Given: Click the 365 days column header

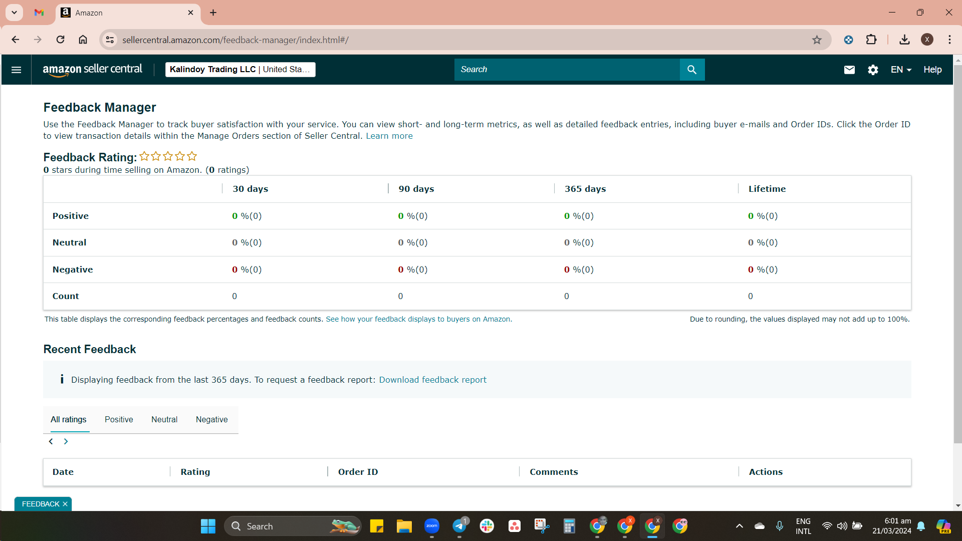Looking at the screenshot, I should (x=585, y=189).
